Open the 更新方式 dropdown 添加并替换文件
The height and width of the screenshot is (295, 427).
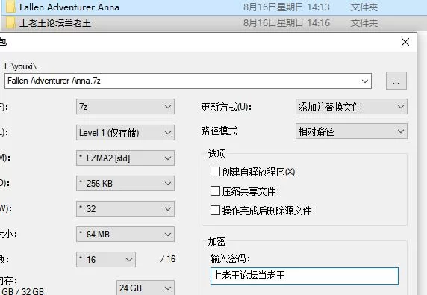[x=352, y=107]
